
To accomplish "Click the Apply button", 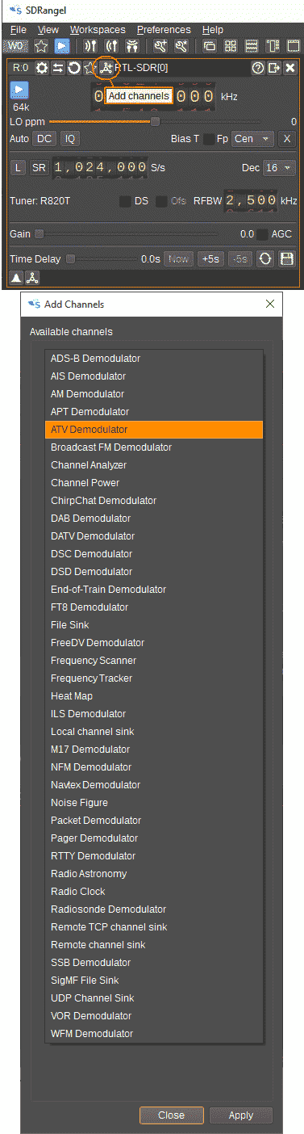I will coord(241,1115).
